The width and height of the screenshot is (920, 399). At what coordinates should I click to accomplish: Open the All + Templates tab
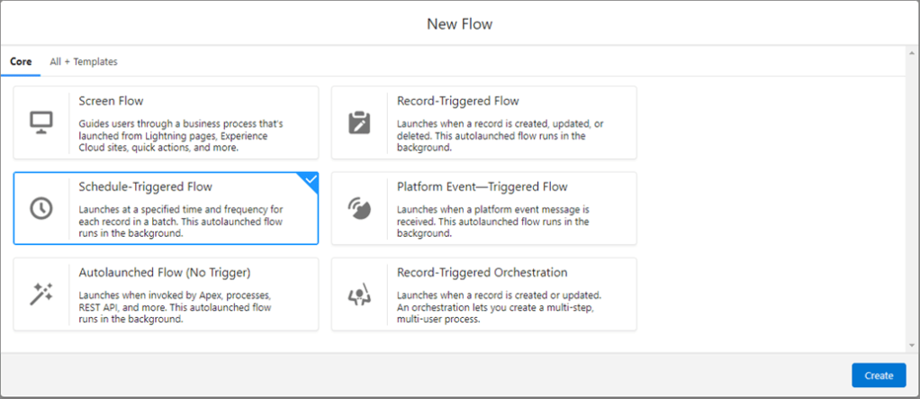tap(84, 62)
